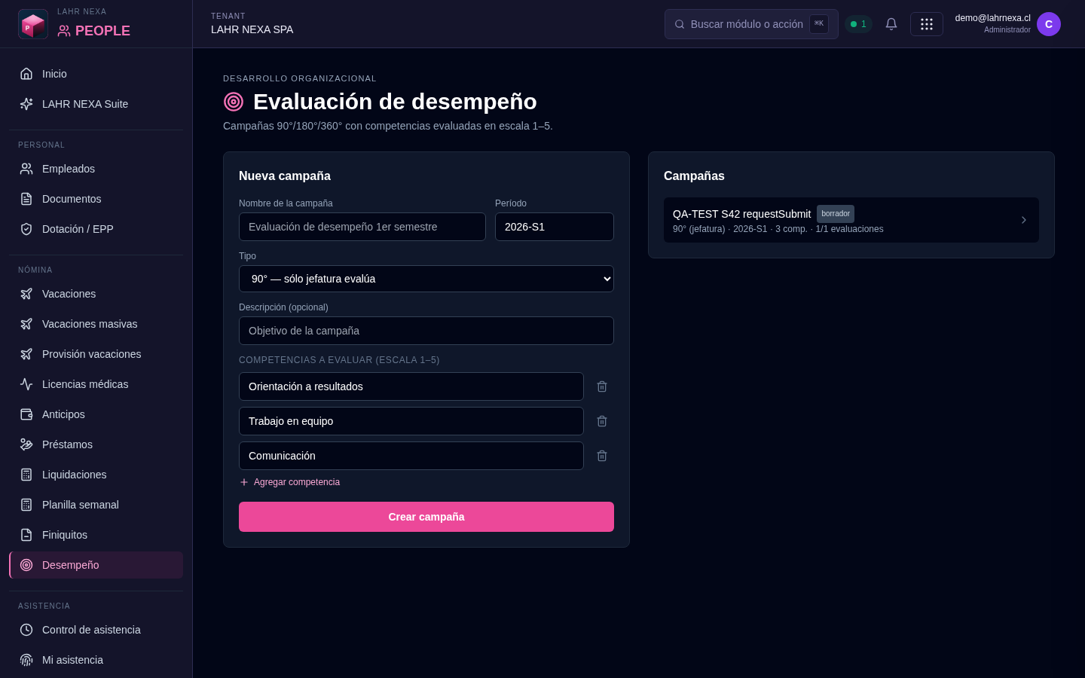1085x678 pixels.
Task: Delete the Trabajo en equipo competency
Action: click(602, 421)
